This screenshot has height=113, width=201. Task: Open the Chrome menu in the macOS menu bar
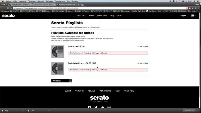pos(8,1)
